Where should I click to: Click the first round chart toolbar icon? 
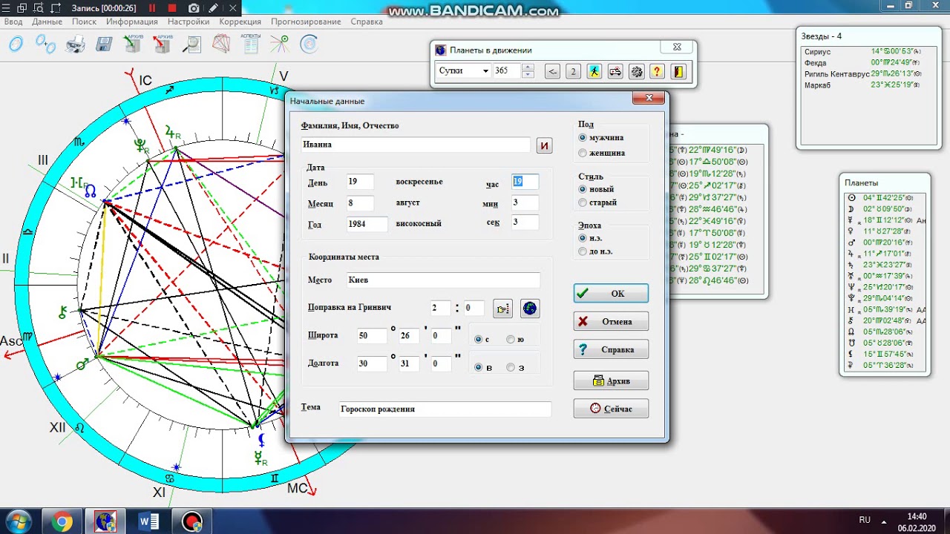coord(16,44)
